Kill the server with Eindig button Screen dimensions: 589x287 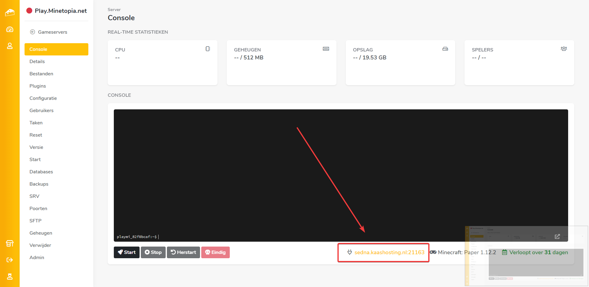(215, 252)
